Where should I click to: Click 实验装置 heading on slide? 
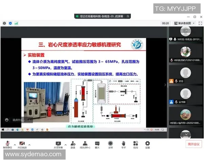(36, 55)
